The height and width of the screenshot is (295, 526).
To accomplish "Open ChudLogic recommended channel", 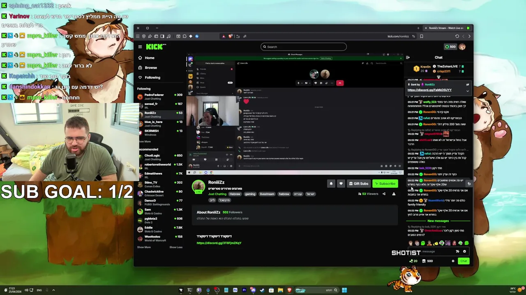I will click(160, 157).
